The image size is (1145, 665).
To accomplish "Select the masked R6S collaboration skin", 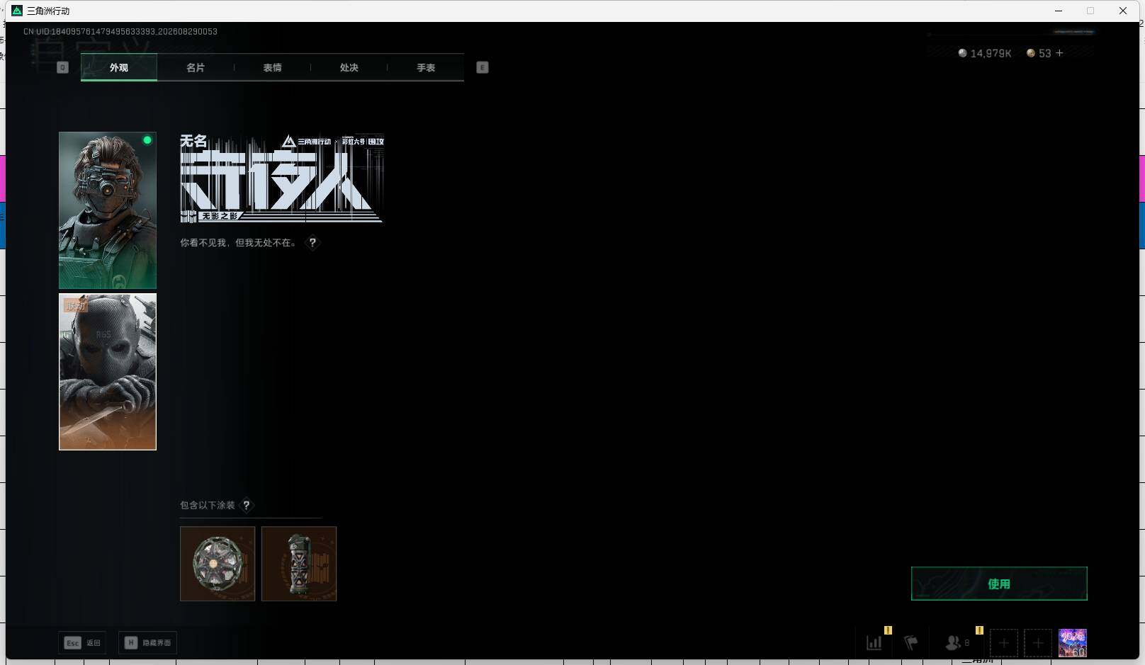I will pos(108,372).
